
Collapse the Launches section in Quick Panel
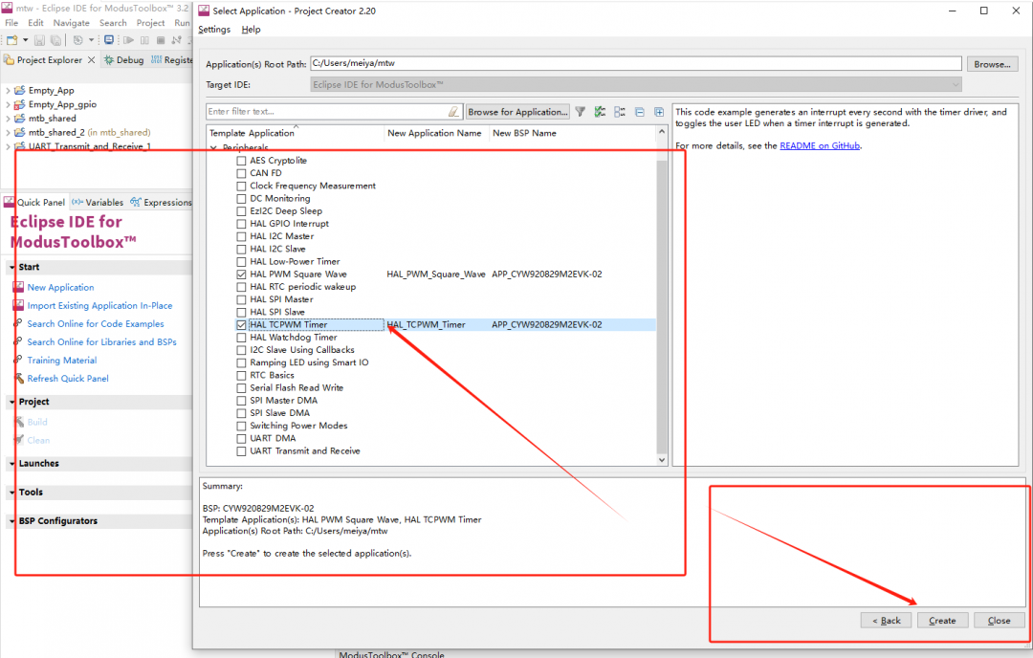[12, 464]
